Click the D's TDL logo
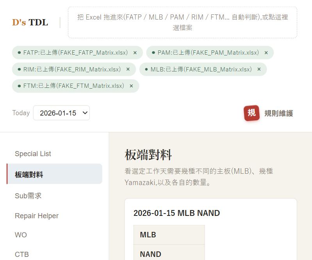Image resolution: width=312 pixels, height=260 pixels. (x=30, y=22)
